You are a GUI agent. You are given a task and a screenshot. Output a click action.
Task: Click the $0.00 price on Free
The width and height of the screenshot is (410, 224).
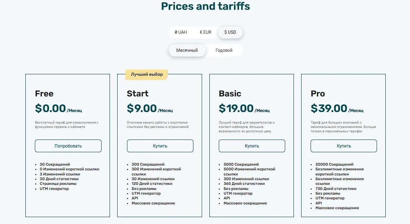[x=50, y=108]
